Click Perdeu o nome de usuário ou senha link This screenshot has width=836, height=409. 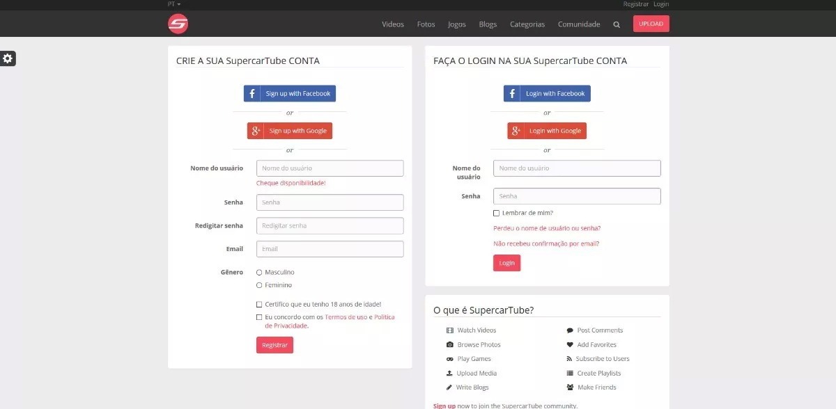[547, 228]
